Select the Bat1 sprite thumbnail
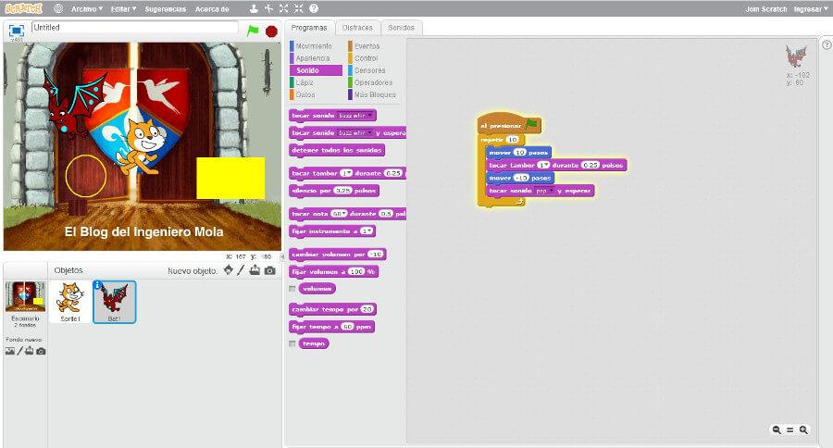This screenshot has width=833, height=448. pyautogui.click(x=114, y=302)
